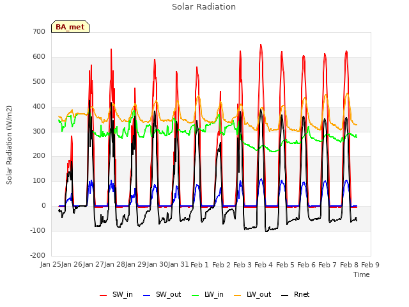Click the Jan 26 x-axis tick label
The width and height of the screenshot is (409, 307).
72,265
